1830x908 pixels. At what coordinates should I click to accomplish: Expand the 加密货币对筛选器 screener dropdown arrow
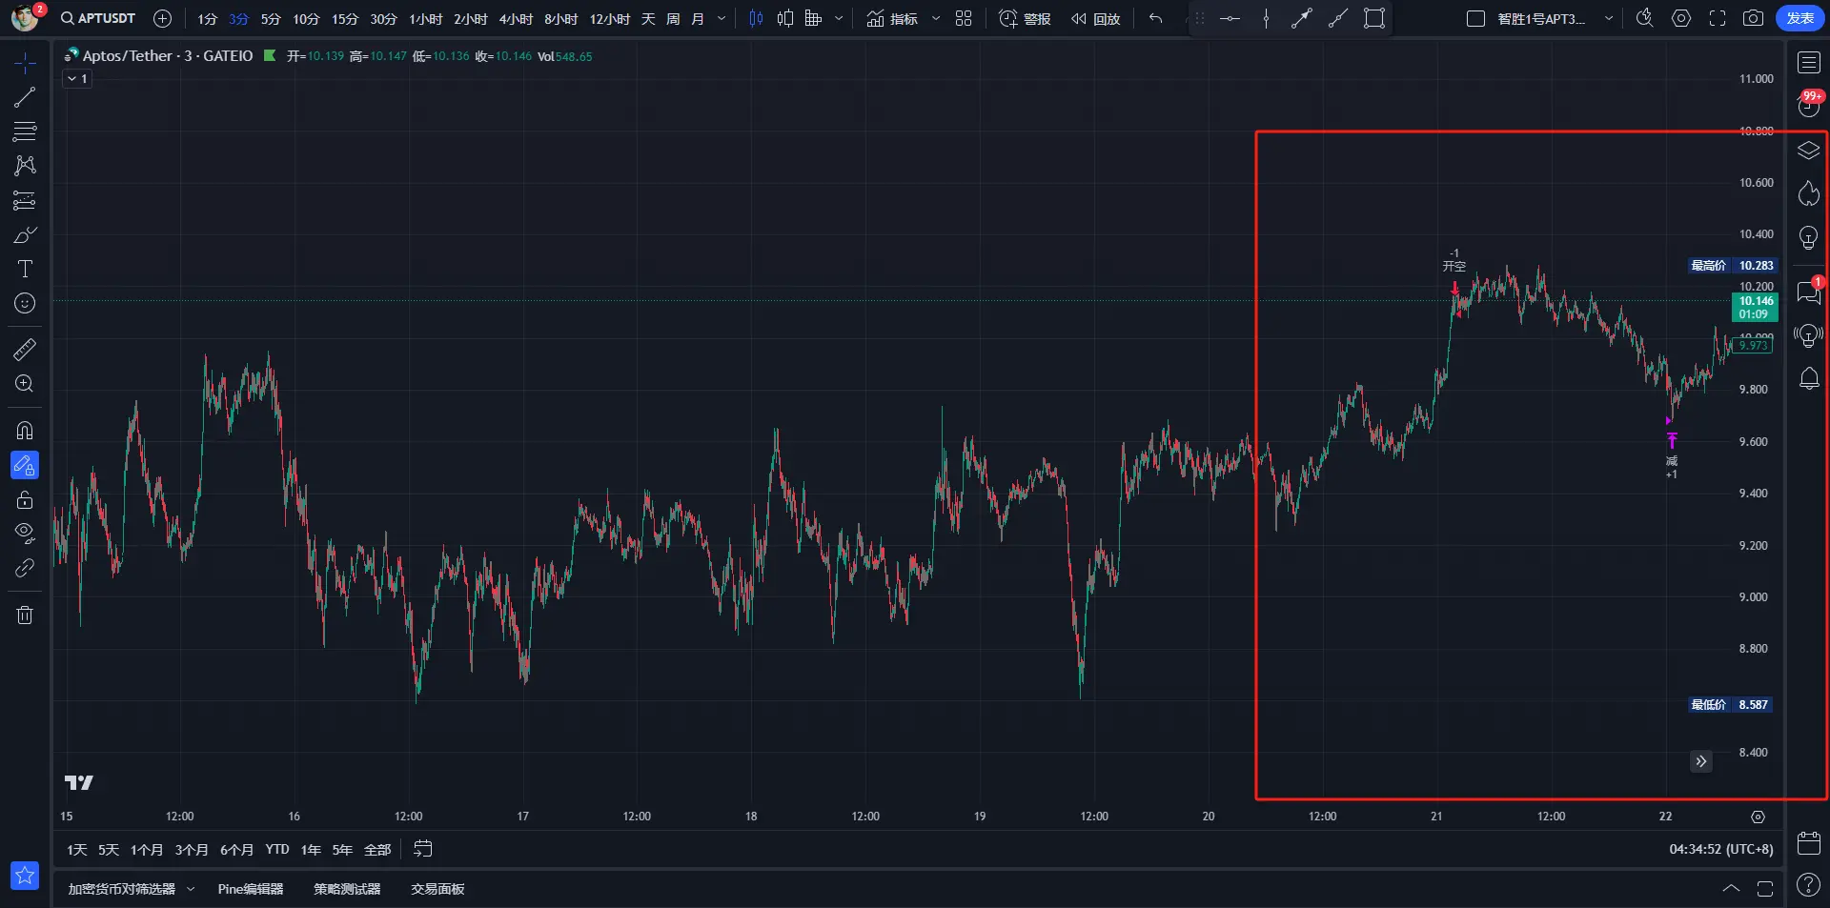tap(191, 889)
